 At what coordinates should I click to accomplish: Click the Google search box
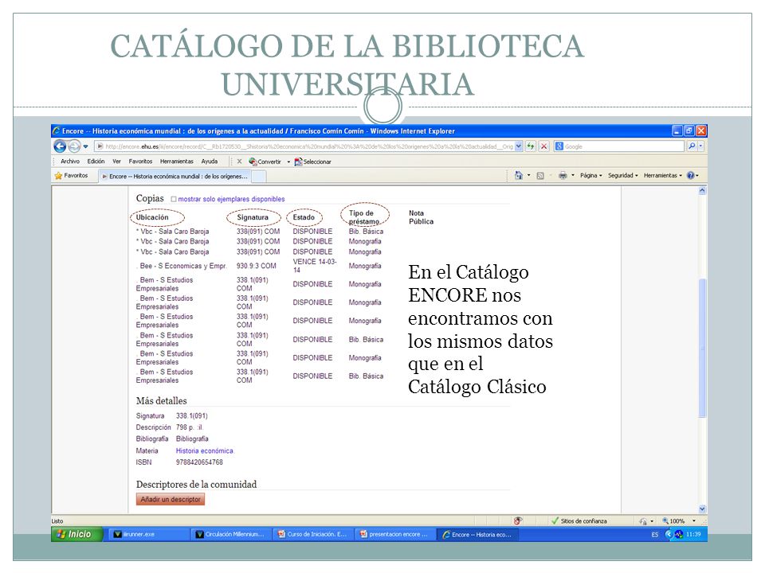[x=619, y=146]
